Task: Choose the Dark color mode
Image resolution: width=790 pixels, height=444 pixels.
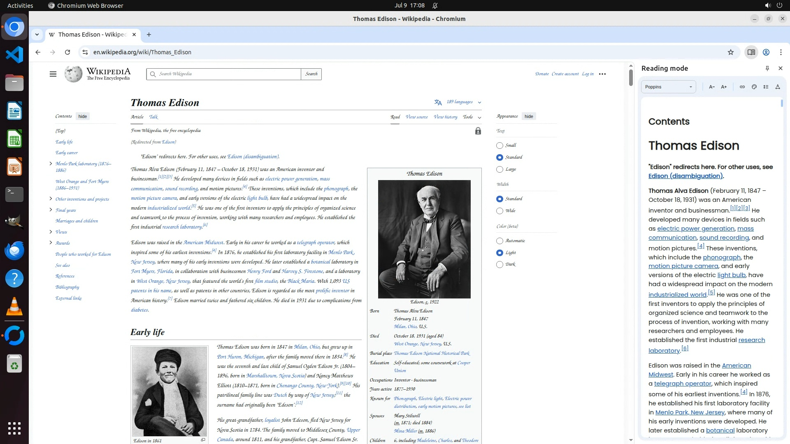Action: [500, 264]
